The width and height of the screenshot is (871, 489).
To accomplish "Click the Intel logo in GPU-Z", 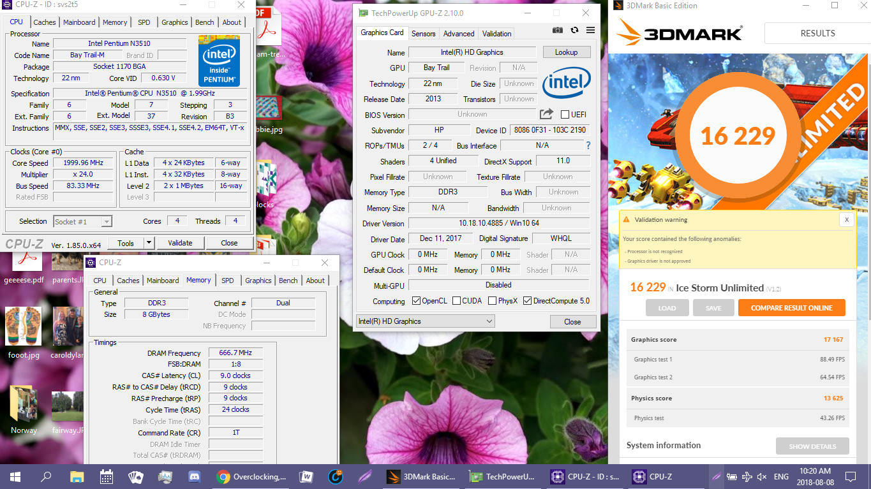I will click(567, 83).
